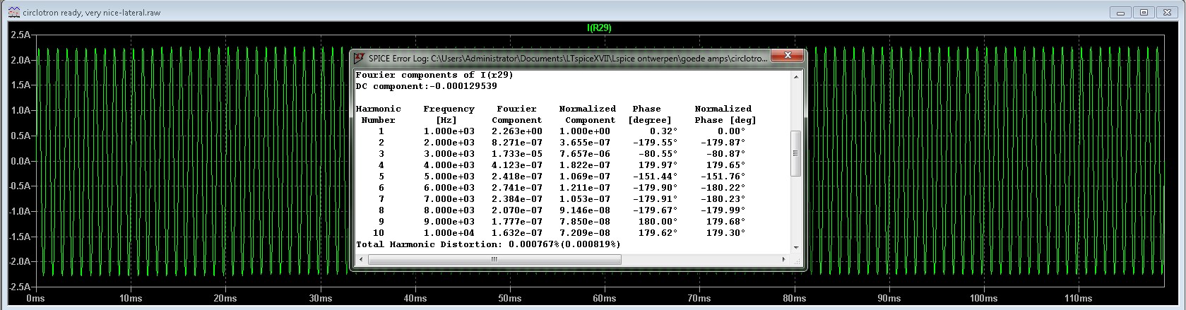Click the second harmonic value 8.271e-07
This screenshot has height=310, width=1186.
[x=517, y=143]
